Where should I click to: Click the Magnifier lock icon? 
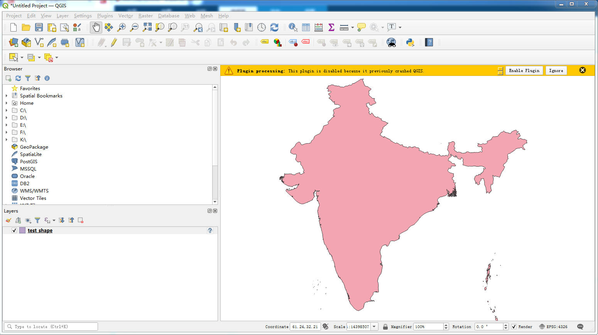(385, 327)
